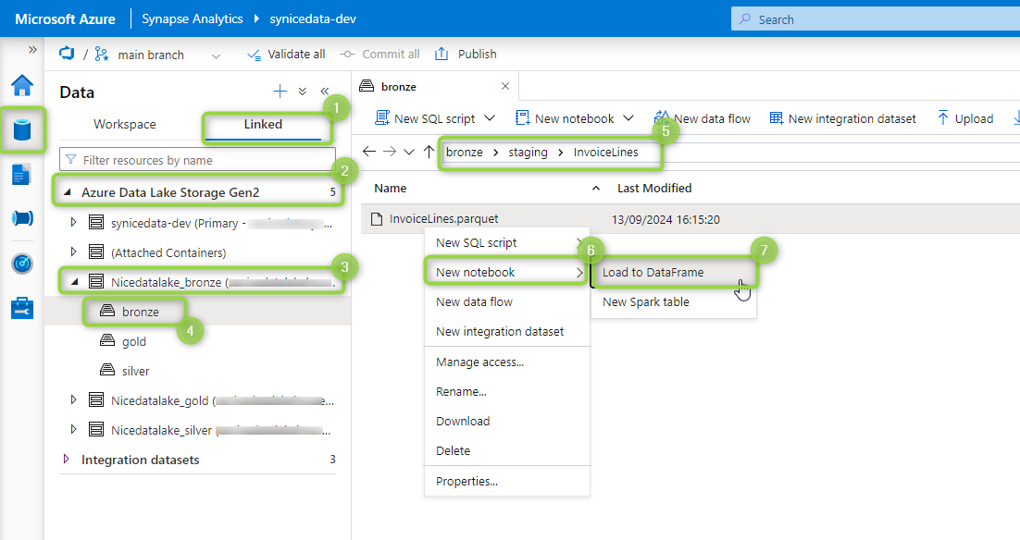1020x540 pixels.
Task: Click the synicedata-dev workspace name
Action: point(313,18)
